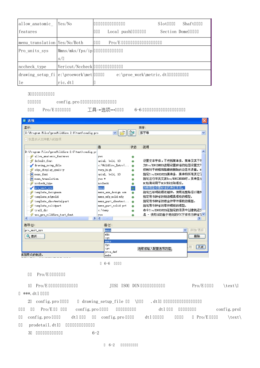Click the status dot in the drawing_setup_file row
The height and width of the screenshot is (368, 260).
(133, 166)
